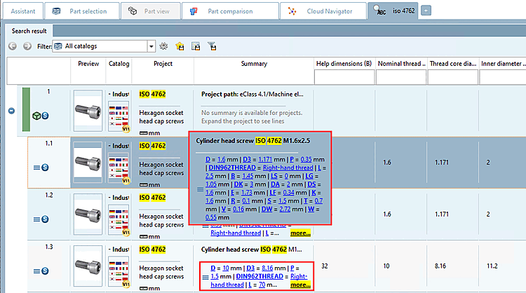Viewport: 526px width, 293px height.
Task: Select nominal thread value 10 in row 1.3
Action: [386, 266]
